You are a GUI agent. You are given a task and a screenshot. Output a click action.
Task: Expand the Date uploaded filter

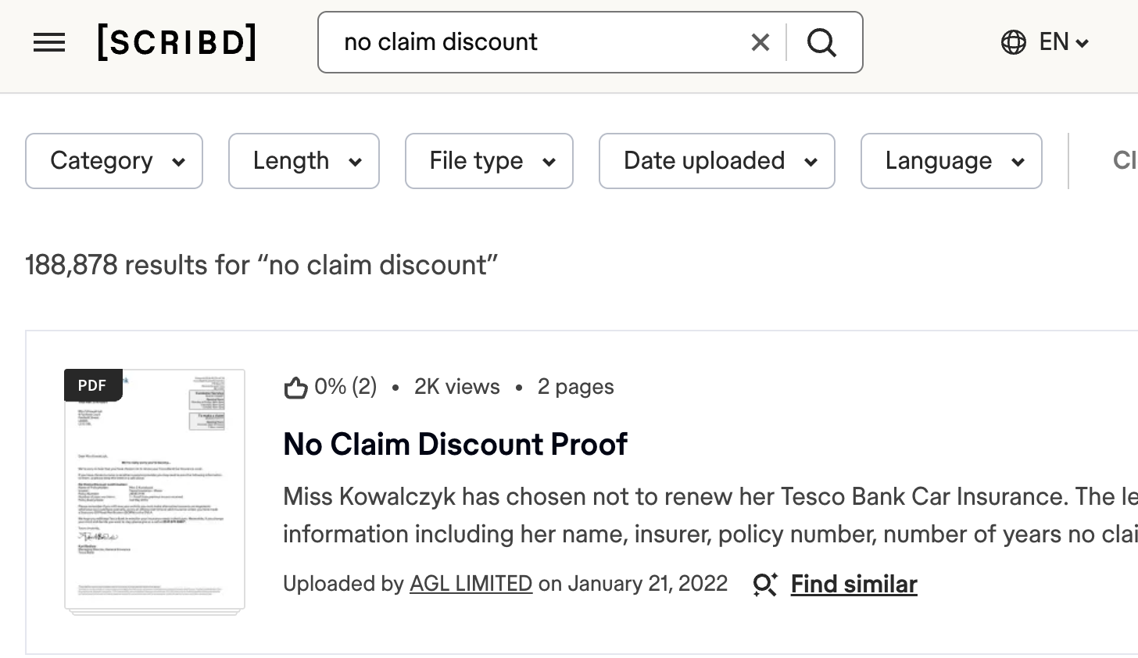[x=717, y=161]
